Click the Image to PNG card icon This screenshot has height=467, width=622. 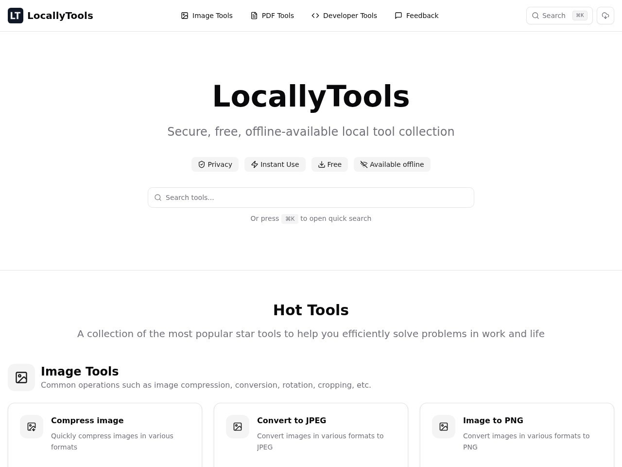(444, 427)
